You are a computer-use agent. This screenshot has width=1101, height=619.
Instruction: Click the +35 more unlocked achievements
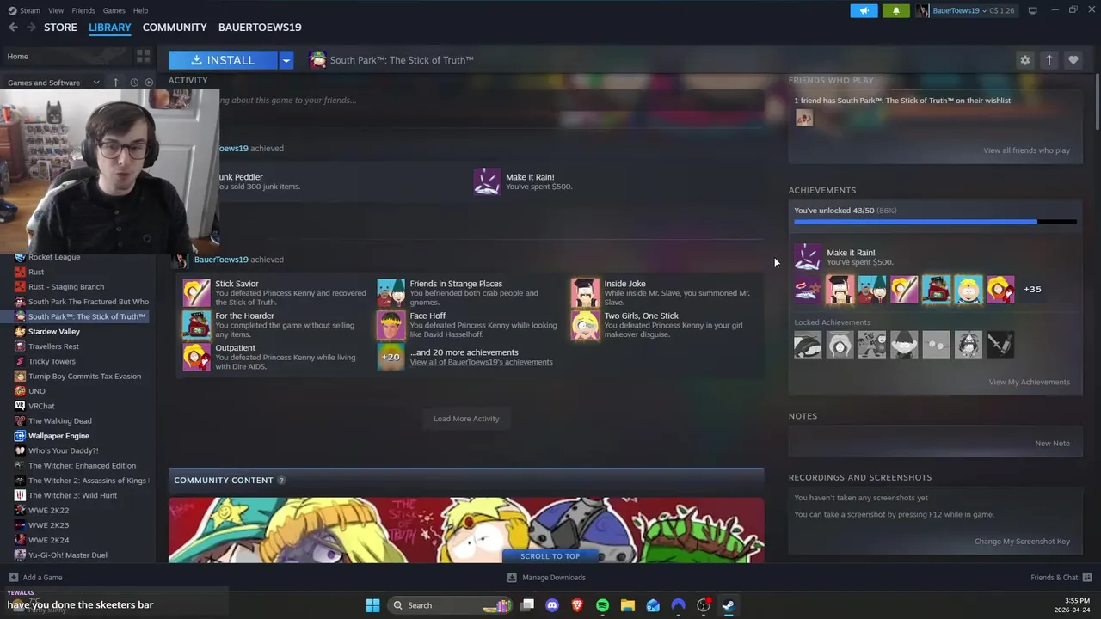[1032, 290]
